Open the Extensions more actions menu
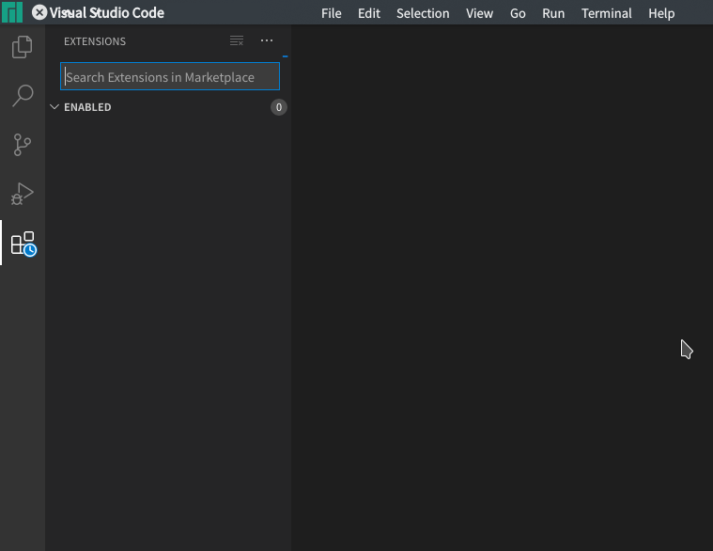 (x=267, y=41)
